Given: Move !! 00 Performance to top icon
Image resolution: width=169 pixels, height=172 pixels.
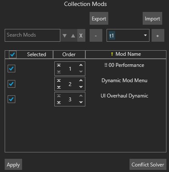Looking at the screenshot, I should click(x=59, y=65).
